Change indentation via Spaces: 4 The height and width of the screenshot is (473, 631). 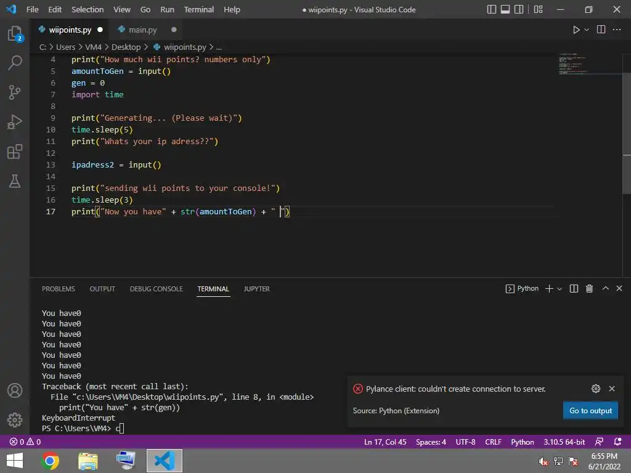pyautogui.click(x=431, y=442)
